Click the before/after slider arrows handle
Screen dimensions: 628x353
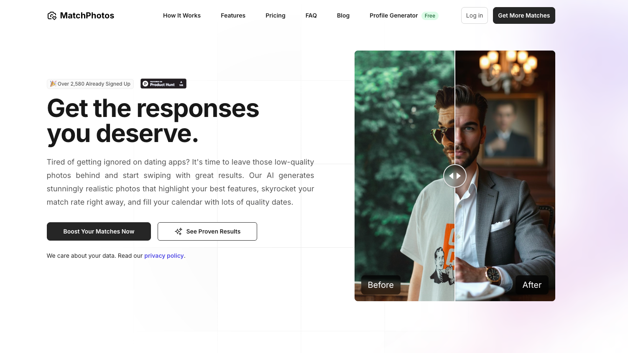(455, 176)
